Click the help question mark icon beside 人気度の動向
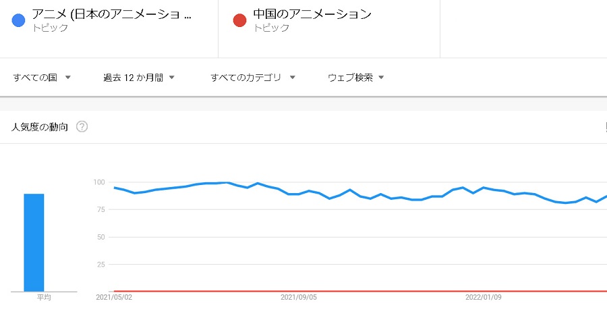Image resolution: width=607 pixels, height=316 pixels. point(82,127)
